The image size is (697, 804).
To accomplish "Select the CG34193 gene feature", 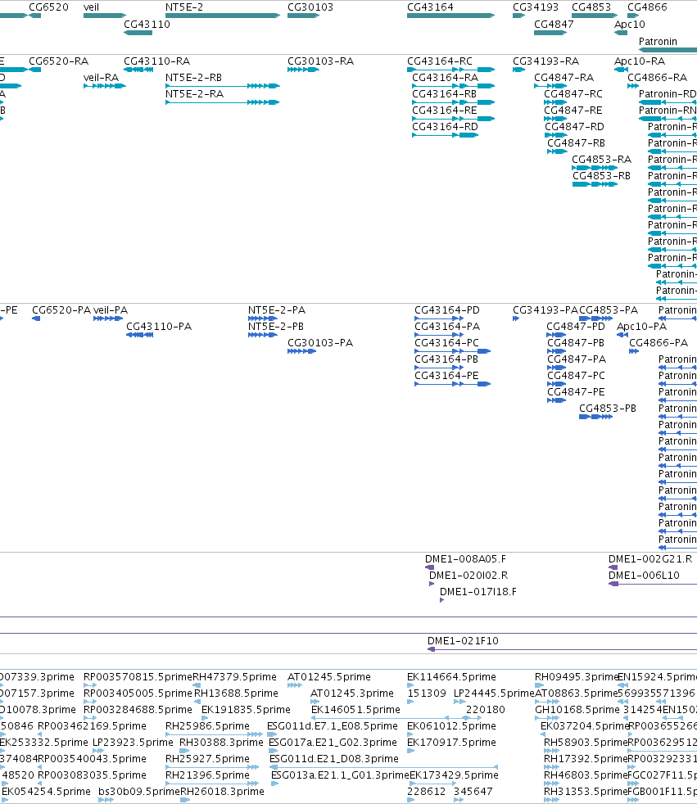I will click(x=519, y=16).
